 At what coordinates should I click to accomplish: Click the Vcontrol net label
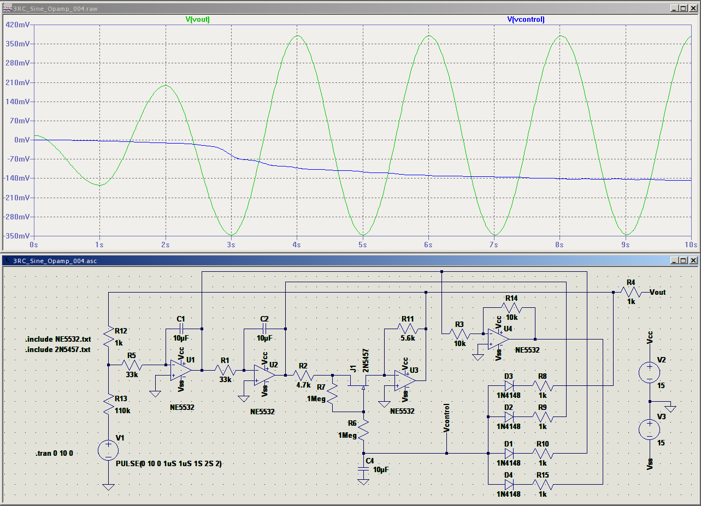tap(447, 419)
